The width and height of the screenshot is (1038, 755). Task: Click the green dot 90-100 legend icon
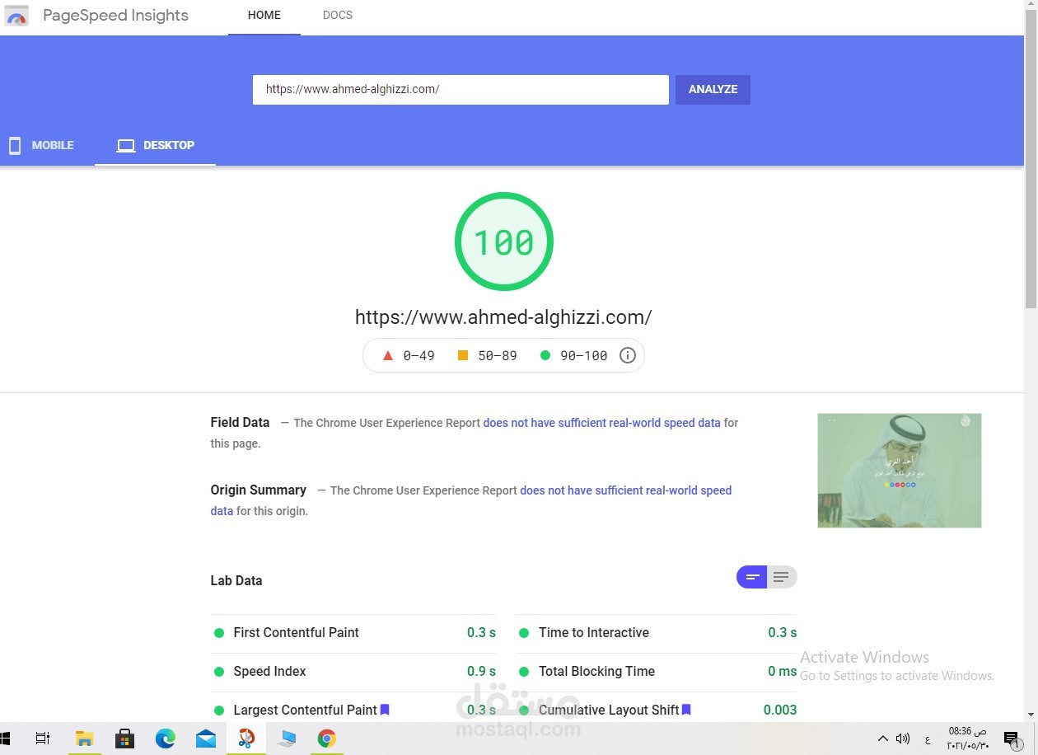pyautogui.click(x=545, y=355)
